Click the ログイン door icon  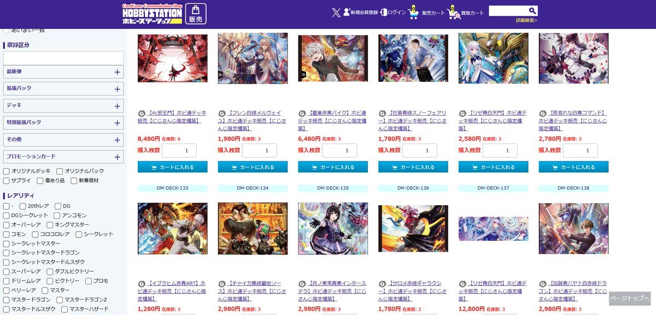pyautogui.click(x=384, y=12)
